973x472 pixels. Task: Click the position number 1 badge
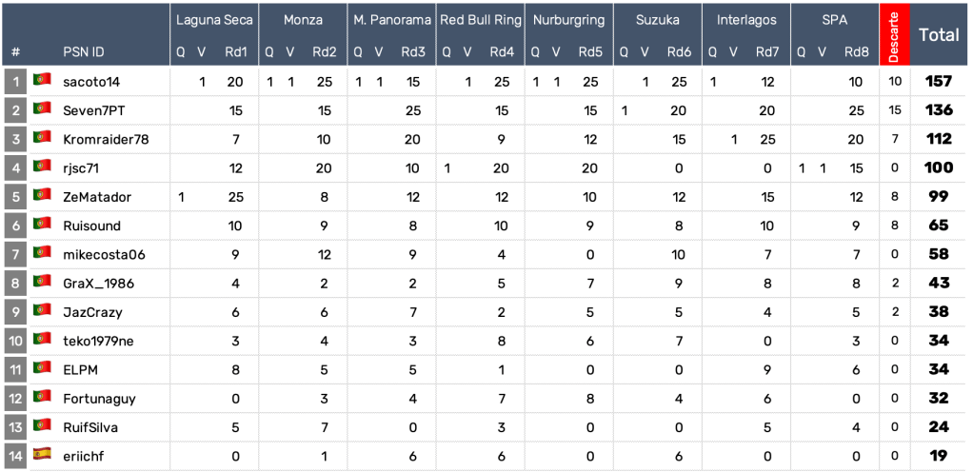tap(16, 82)
